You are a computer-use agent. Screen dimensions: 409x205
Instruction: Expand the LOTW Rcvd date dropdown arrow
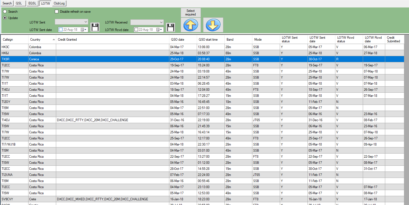pyautogui.click(x=161, y=30)
